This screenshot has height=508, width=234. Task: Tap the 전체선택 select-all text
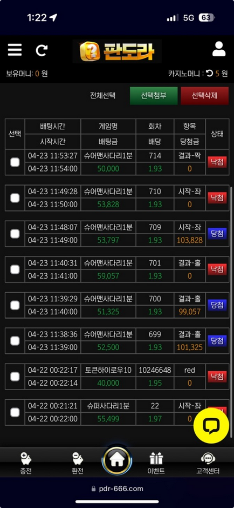(102, 96)
